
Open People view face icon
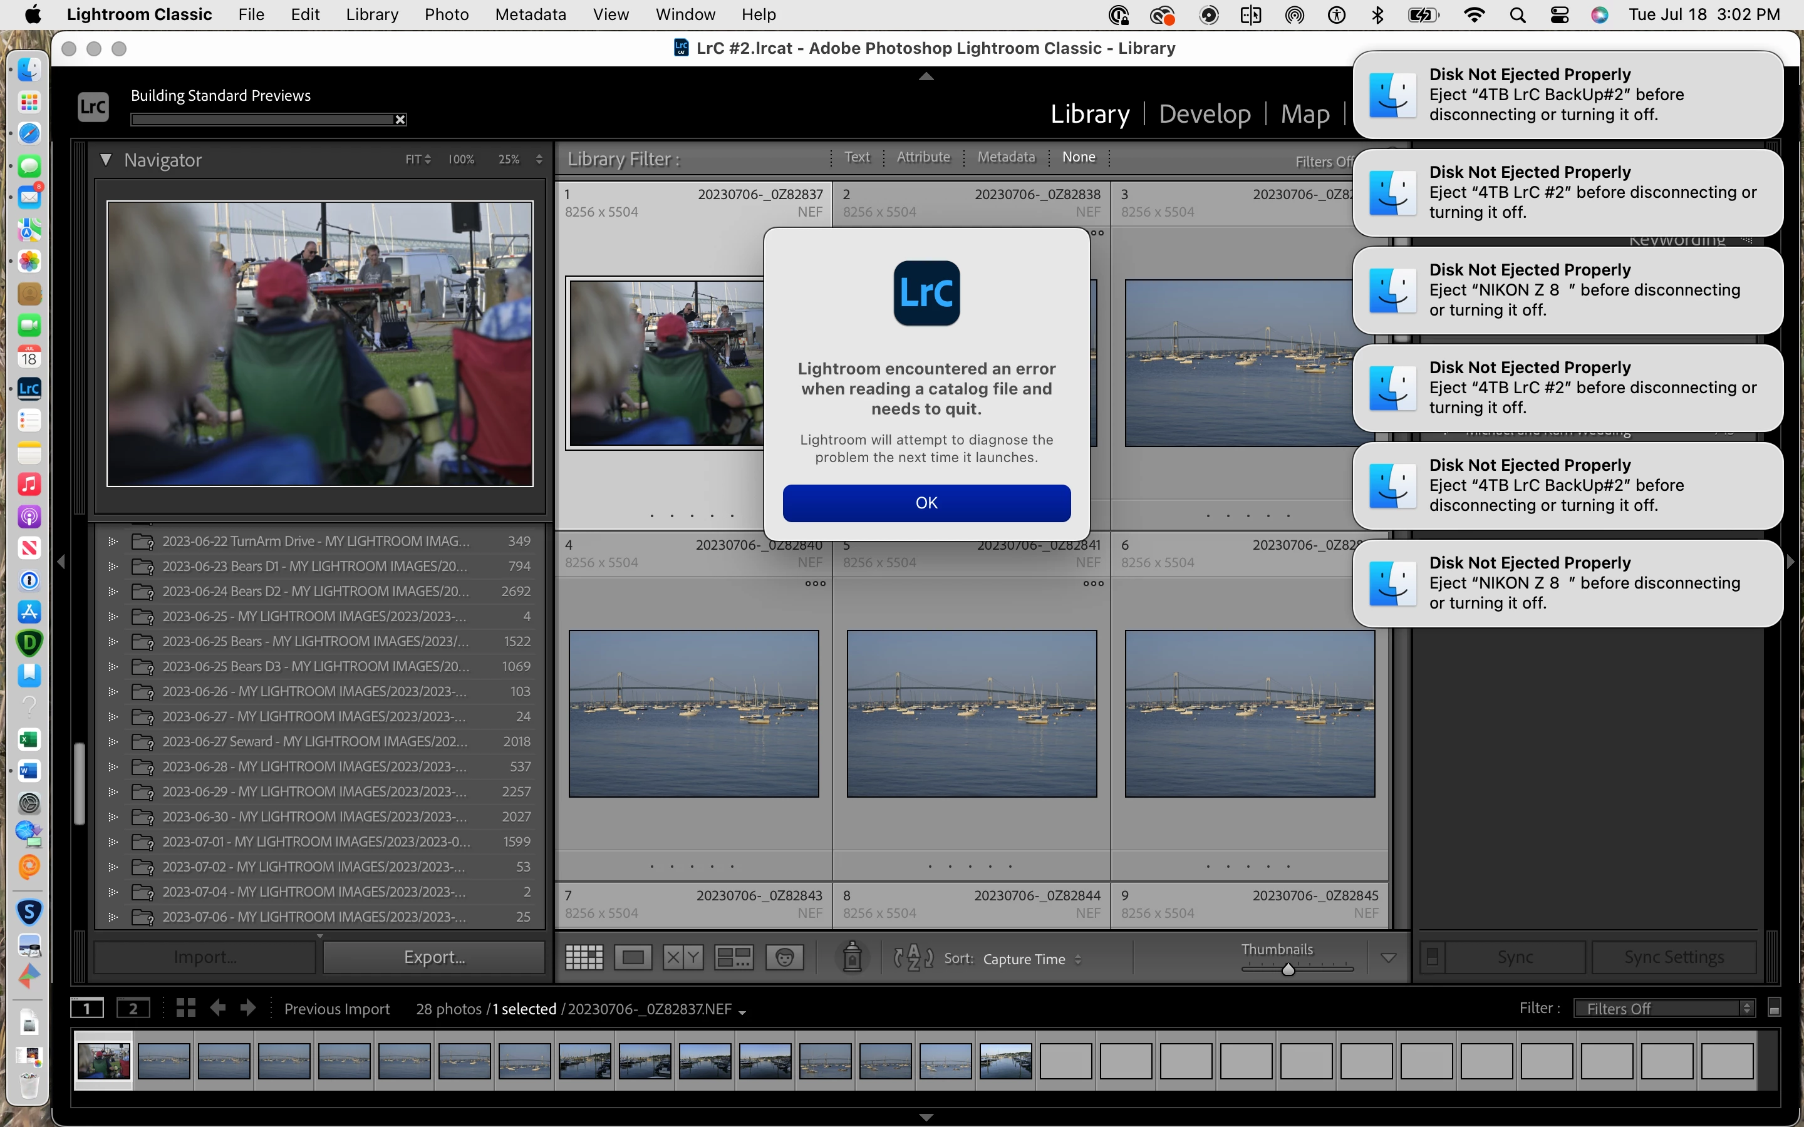click(784, 957)
